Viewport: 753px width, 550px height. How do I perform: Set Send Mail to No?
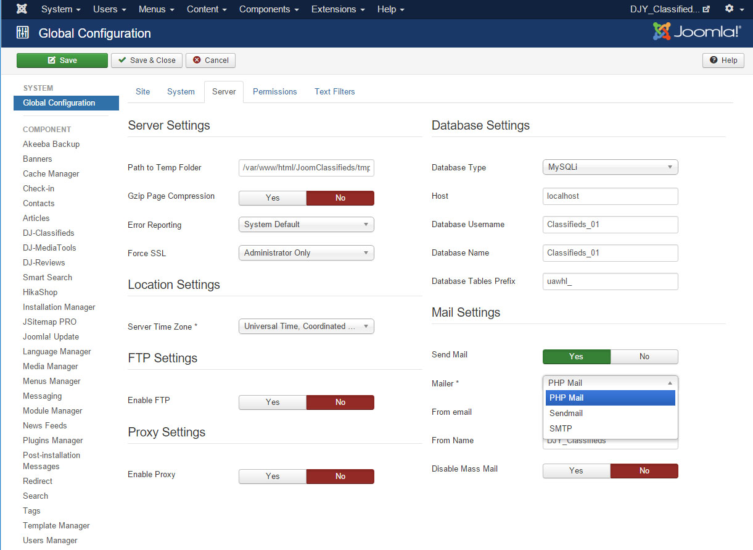[x=644, y=357]
